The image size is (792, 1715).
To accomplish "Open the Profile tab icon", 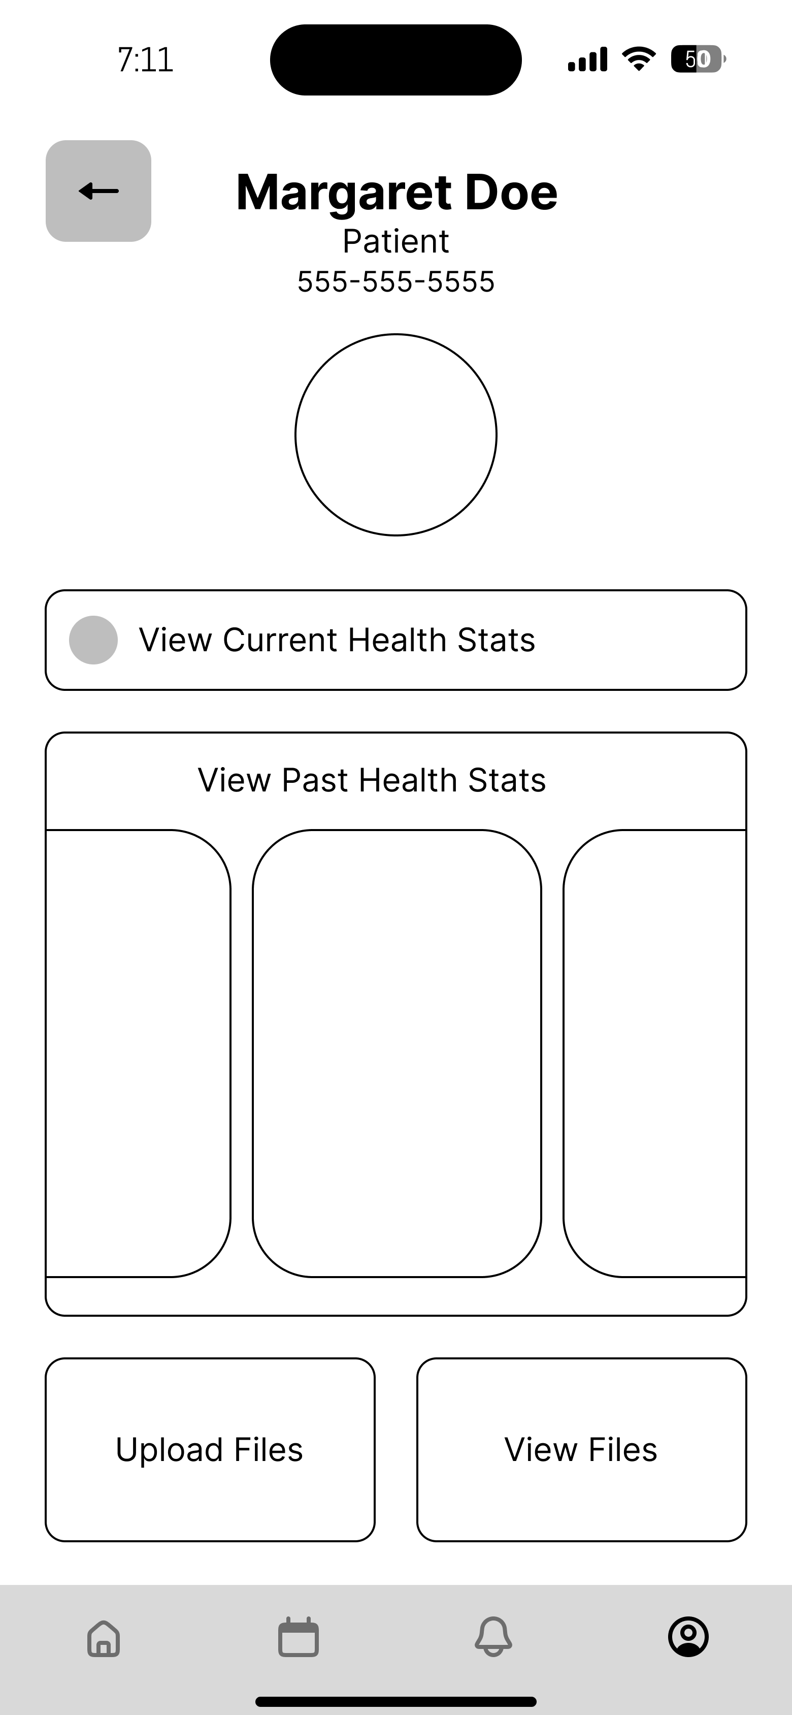I will click(x=688, y=1636).
